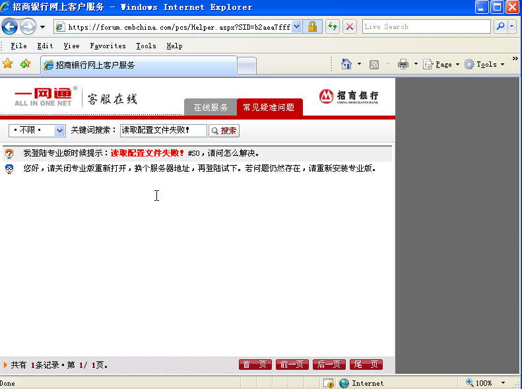
Task: Click the Live Search input box
Action: pyautogui.click(x=426, y=26)
